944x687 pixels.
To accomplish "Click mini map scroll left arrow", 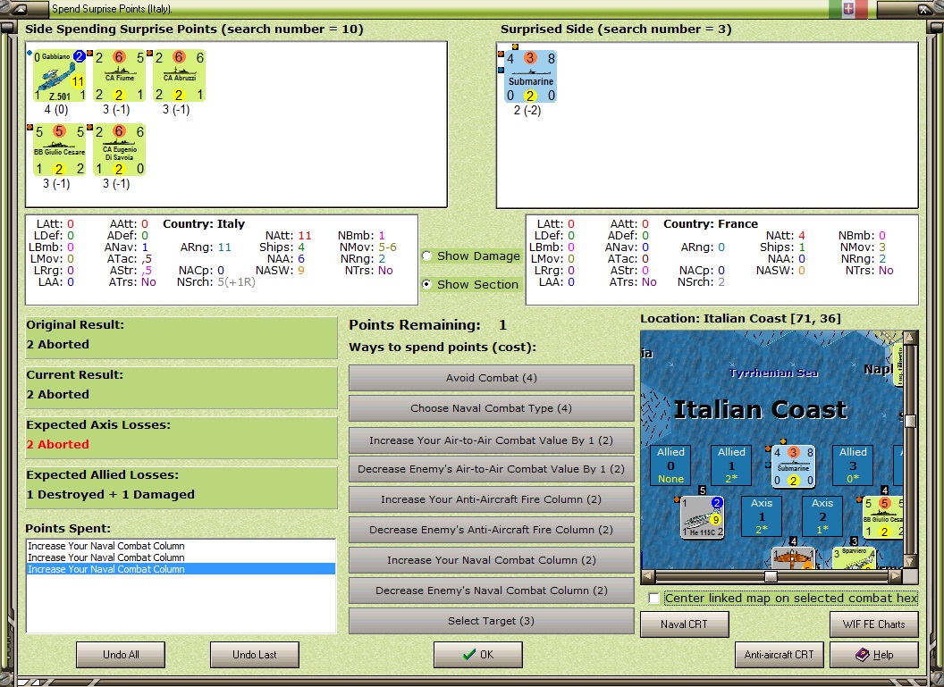I will click(x=648, y=576).
